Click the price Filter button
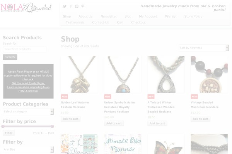This screenshot has width=232, height=154. pyautogui.click(x=9, y=133)
